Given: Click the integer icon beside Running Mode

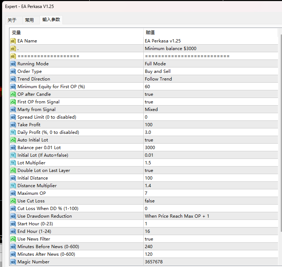Looking at the screenshot, I should [x=13, y=64].
